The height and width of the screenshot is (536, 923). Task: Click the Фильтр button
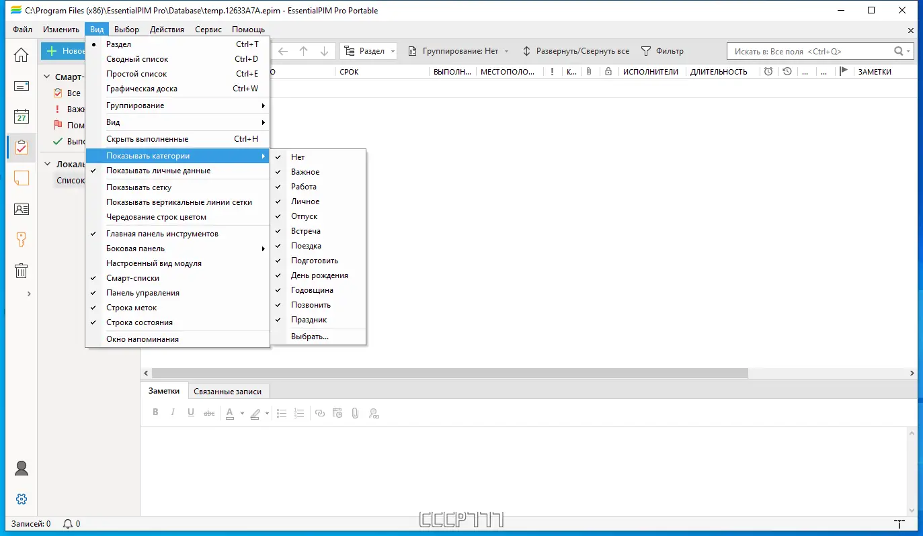coord(662,51)
